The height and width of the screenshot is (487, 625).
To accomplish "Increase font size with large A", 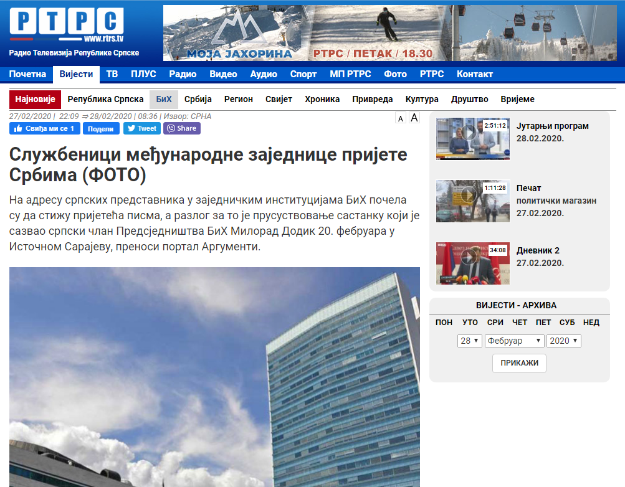I will pos(414,118).
